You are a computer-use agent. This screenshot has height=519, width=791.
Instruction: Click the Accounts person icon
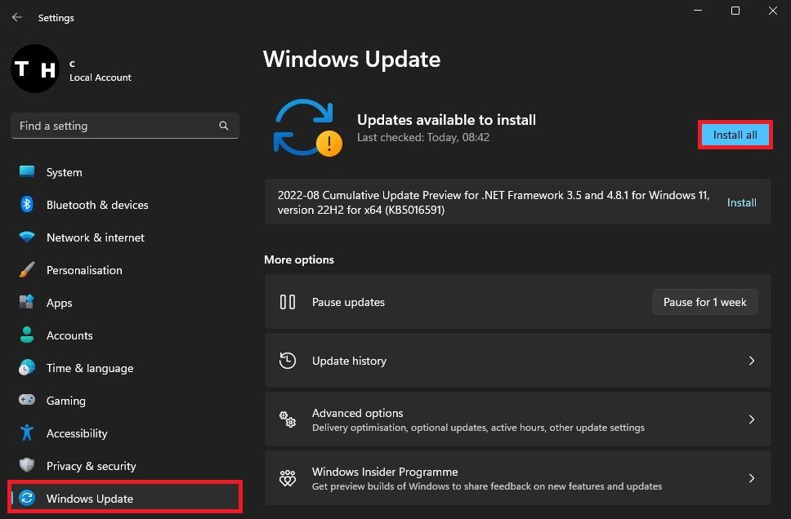click(27, 335)
